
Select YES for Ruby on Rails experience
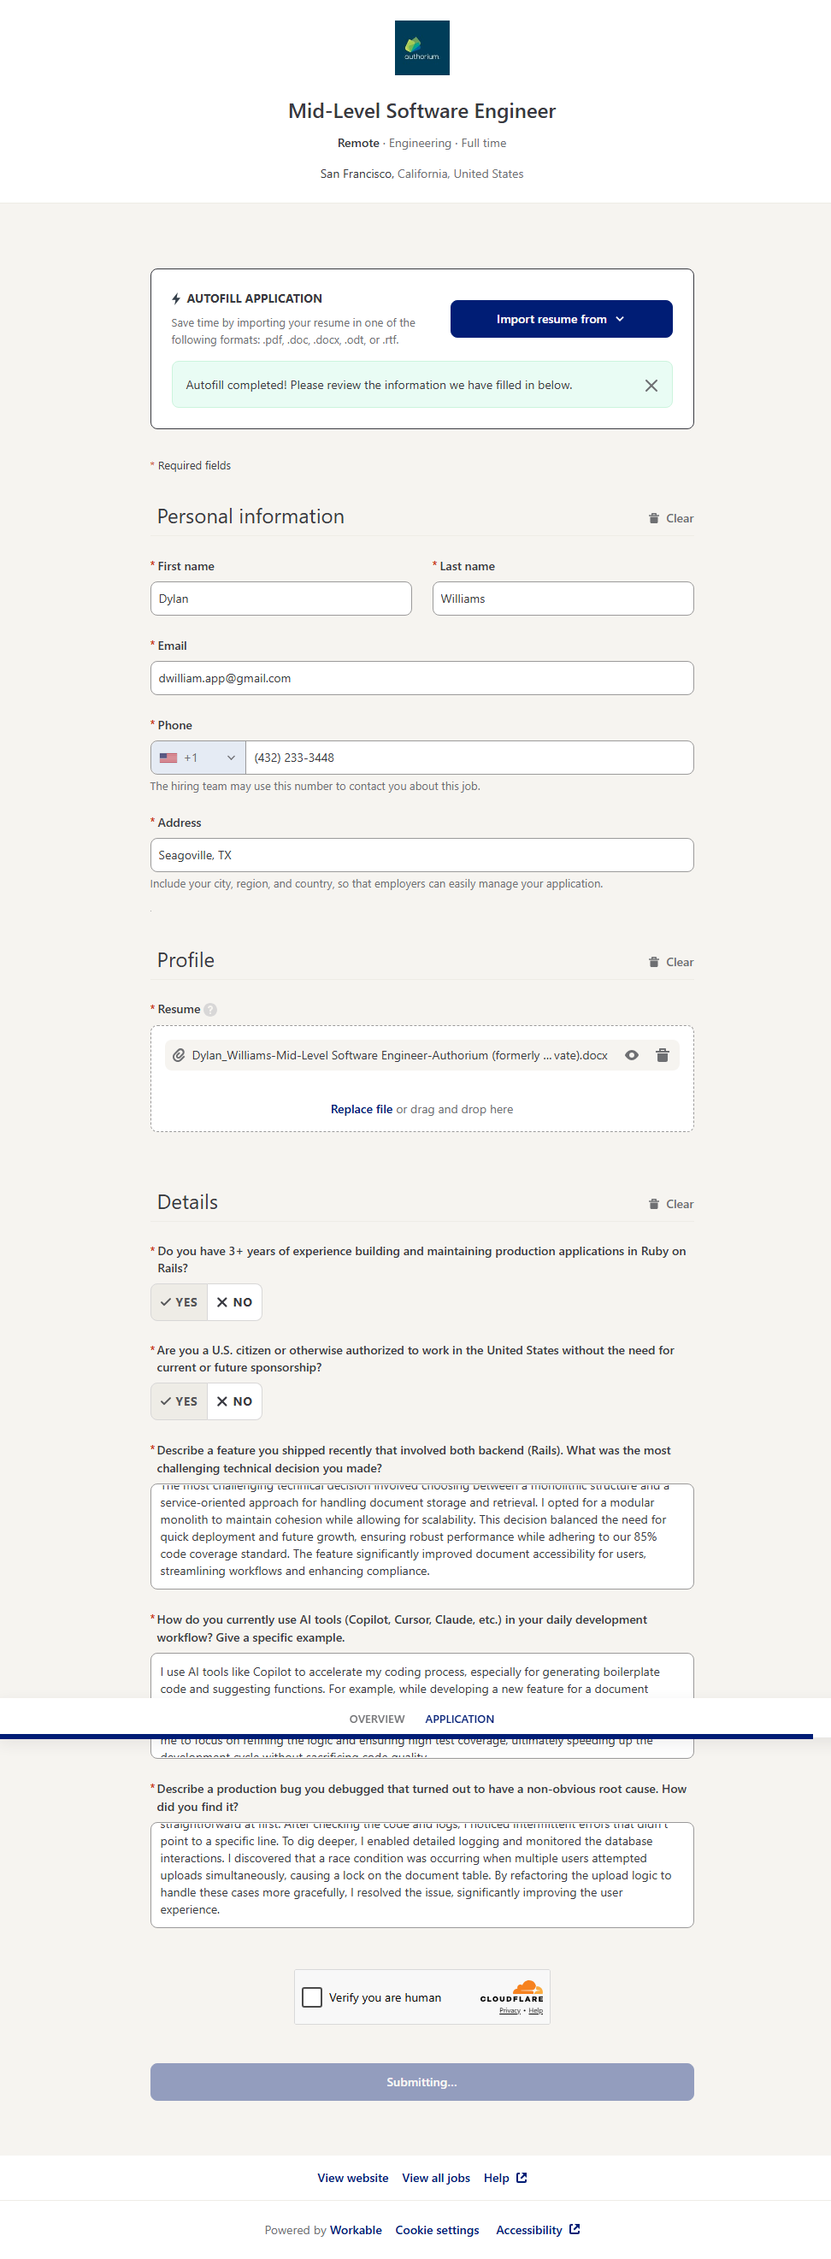click(179, 1302)
